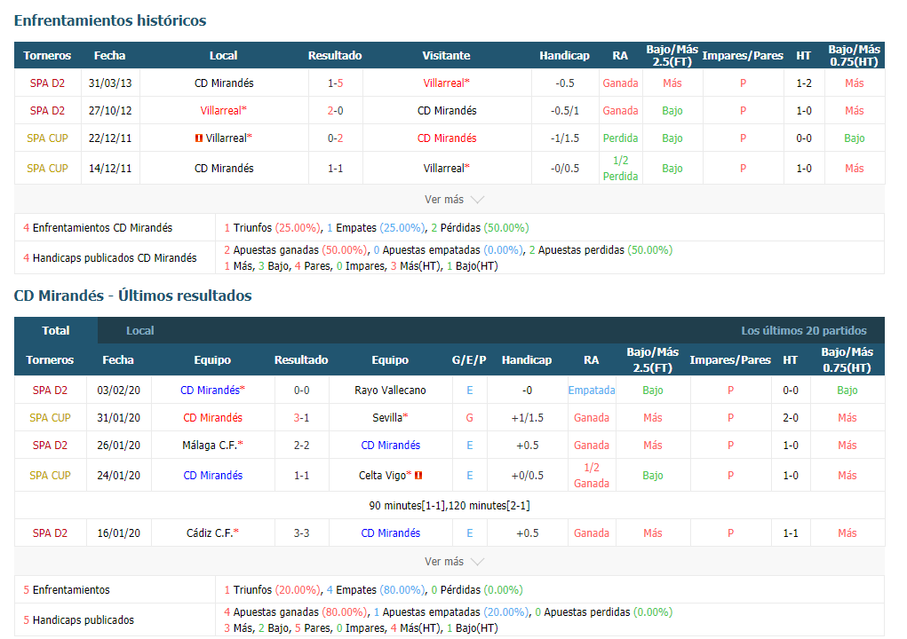Select SPA D2 tournament on 03/02/20
The image size is (907, 639).
tap(50, 390)
